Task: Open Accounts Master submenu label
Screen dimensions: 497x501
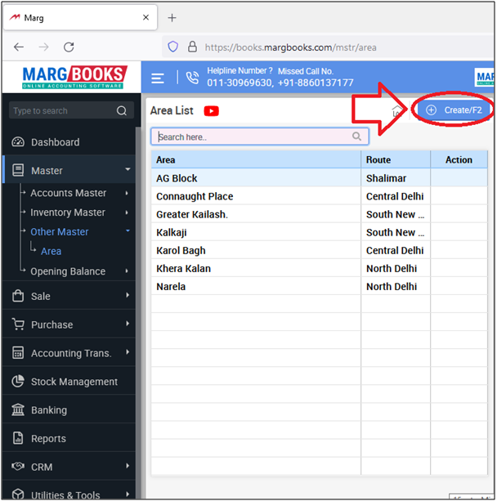Action: tap(69, 193)
